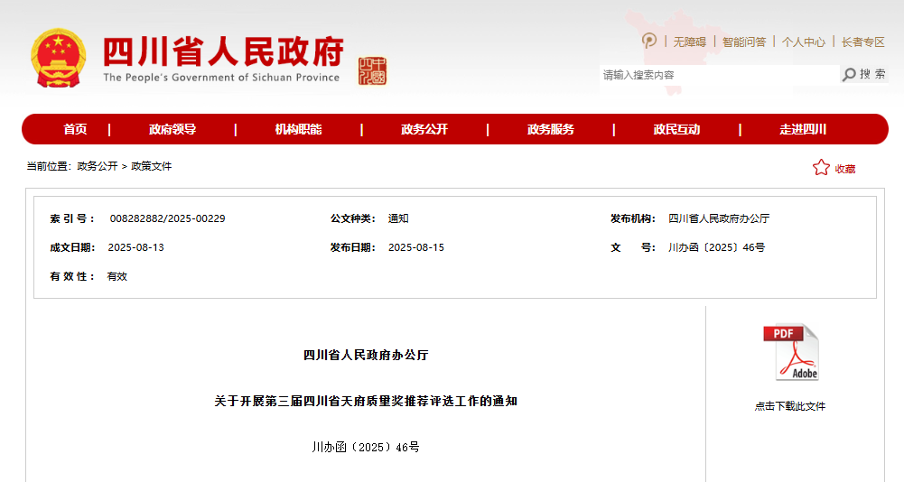Image resolution: width=904 pixels, height=482 pixels.
Task: Click publish date 2025-08-15
Action: click(x=416, y=247)
